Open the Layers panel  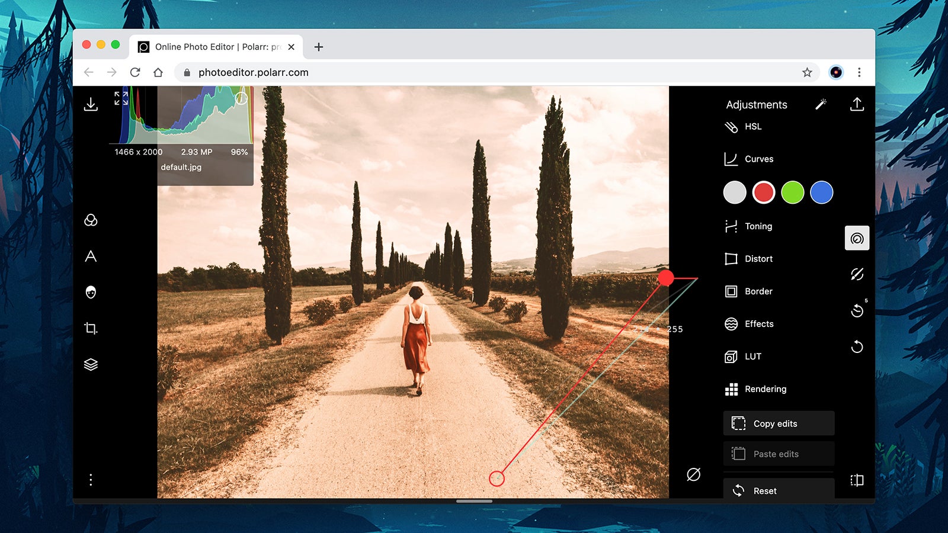91,364
